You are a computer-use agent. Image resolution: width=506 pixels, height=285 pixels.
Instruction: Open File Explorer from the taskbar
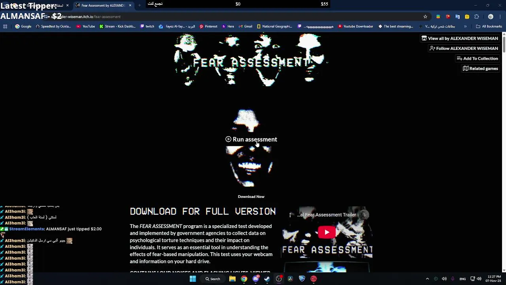coord(232,279)
